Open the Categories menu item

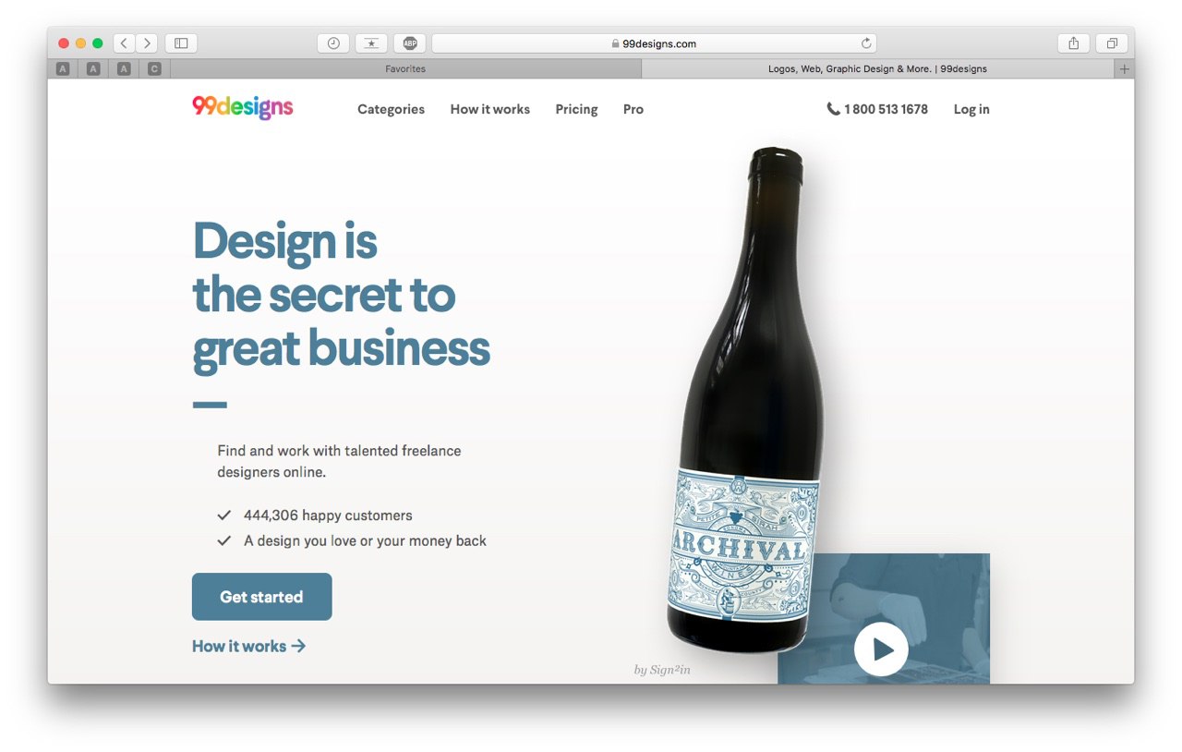point(391,109)
